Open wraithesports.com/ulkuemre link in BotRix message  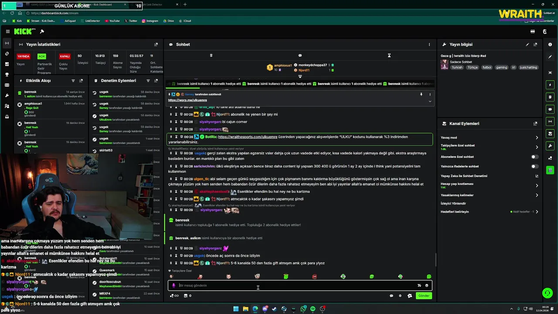[248, 137]
